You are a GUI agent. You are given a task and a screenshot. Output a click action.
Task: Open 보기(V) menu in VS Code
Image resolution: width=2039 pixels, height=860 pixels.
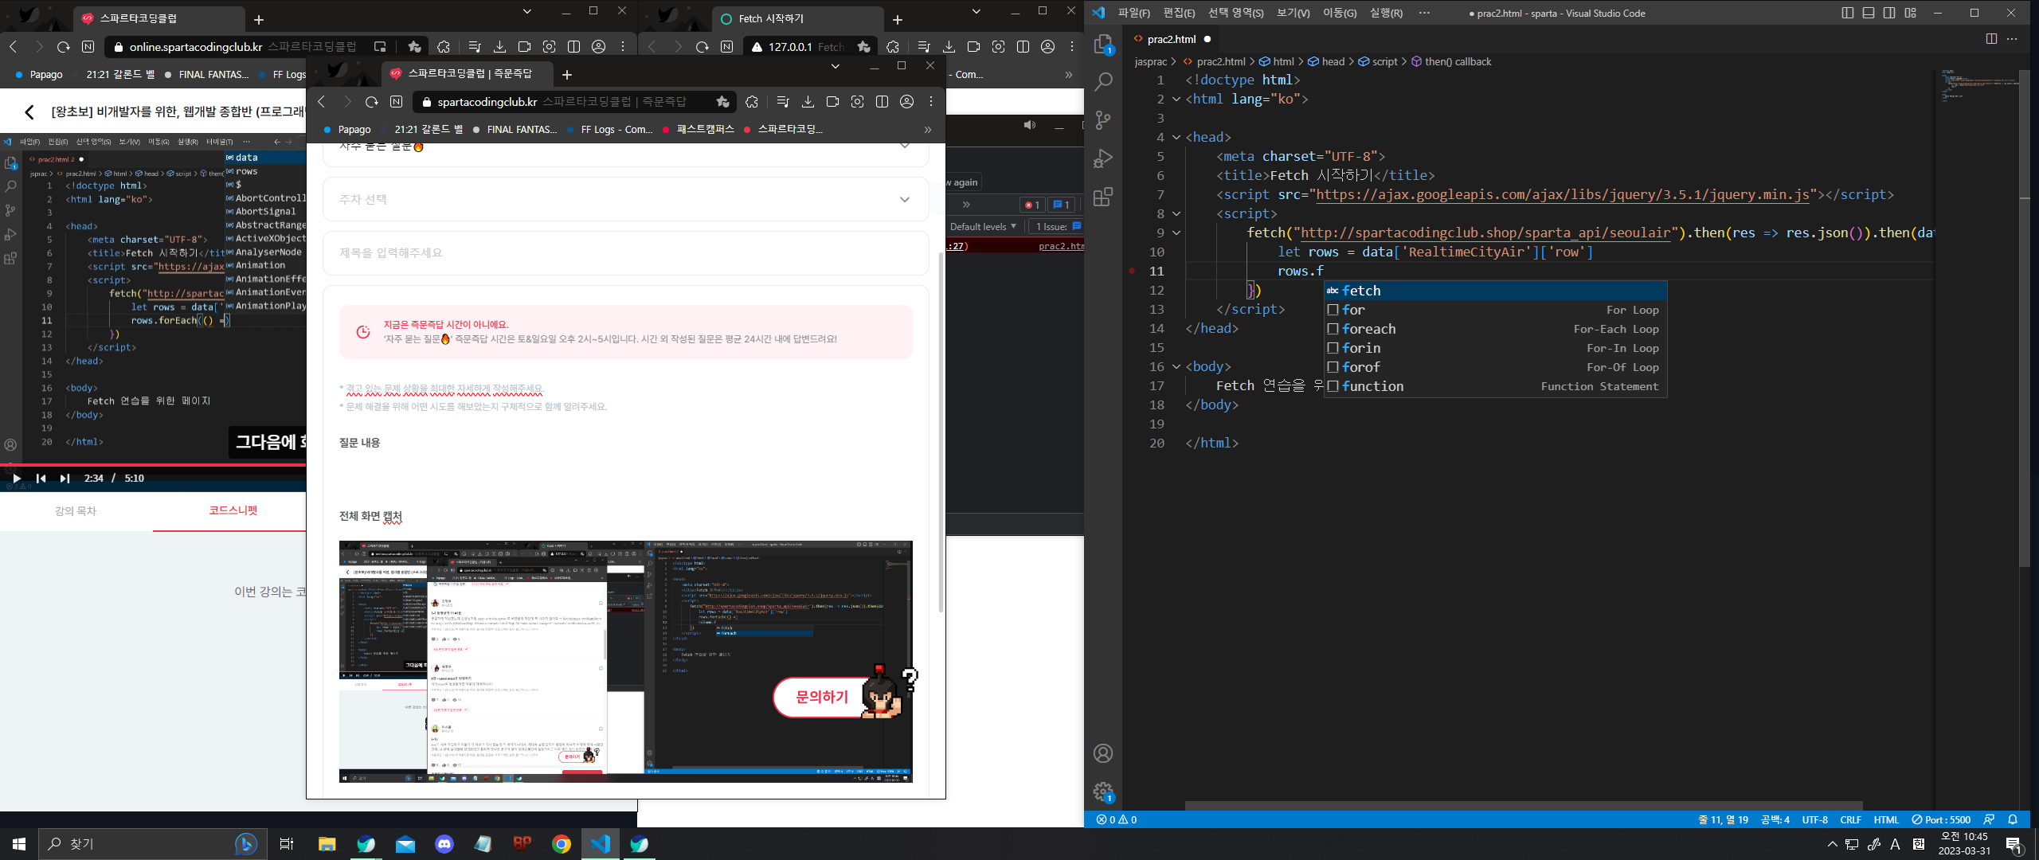click(x=1293, y=13)
